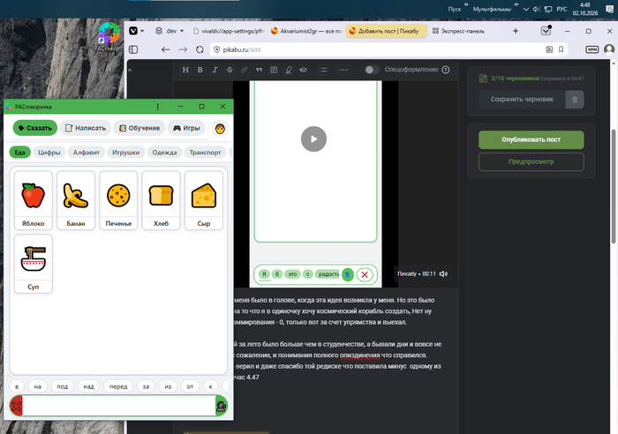This screenshot has height=434, width=618.
Task: Open more editor options (three dots)
Action: [343, 70]
